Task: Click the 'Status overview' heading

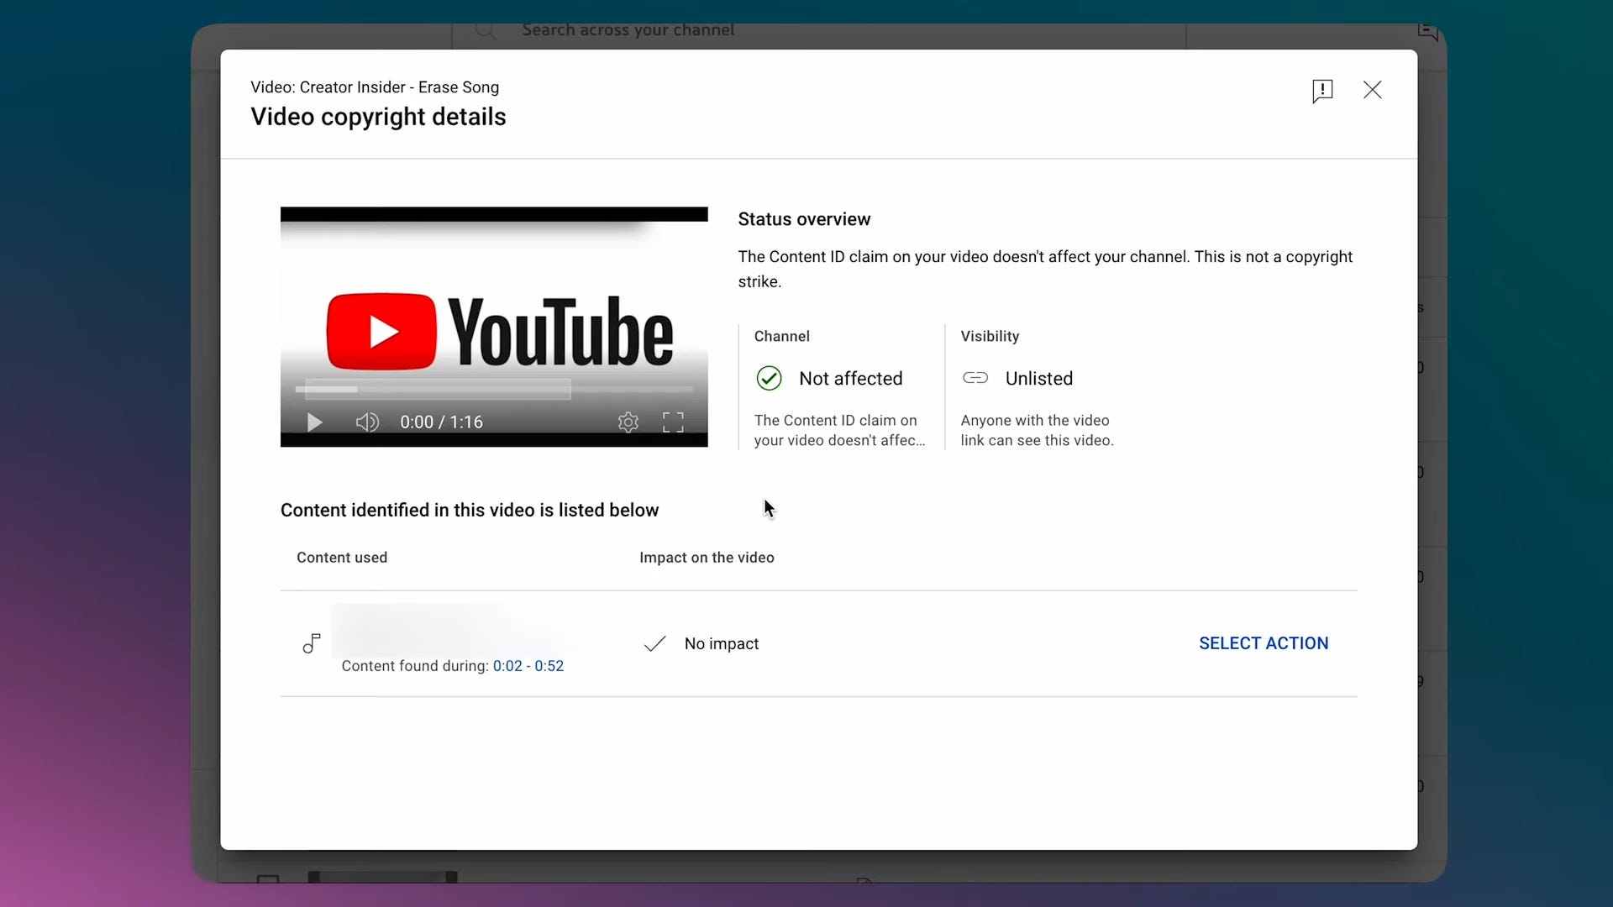Action: pyautogui.click(x=804, y=219)
